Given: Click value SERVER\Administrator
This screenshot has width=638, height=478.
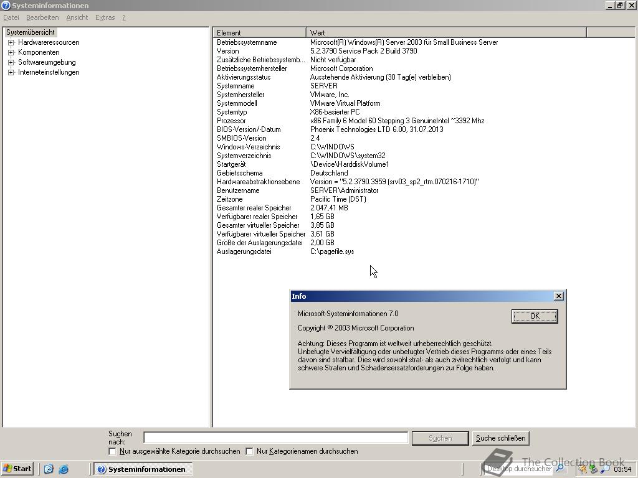Looking at the screenshot, I should click(x=344, y=190).
